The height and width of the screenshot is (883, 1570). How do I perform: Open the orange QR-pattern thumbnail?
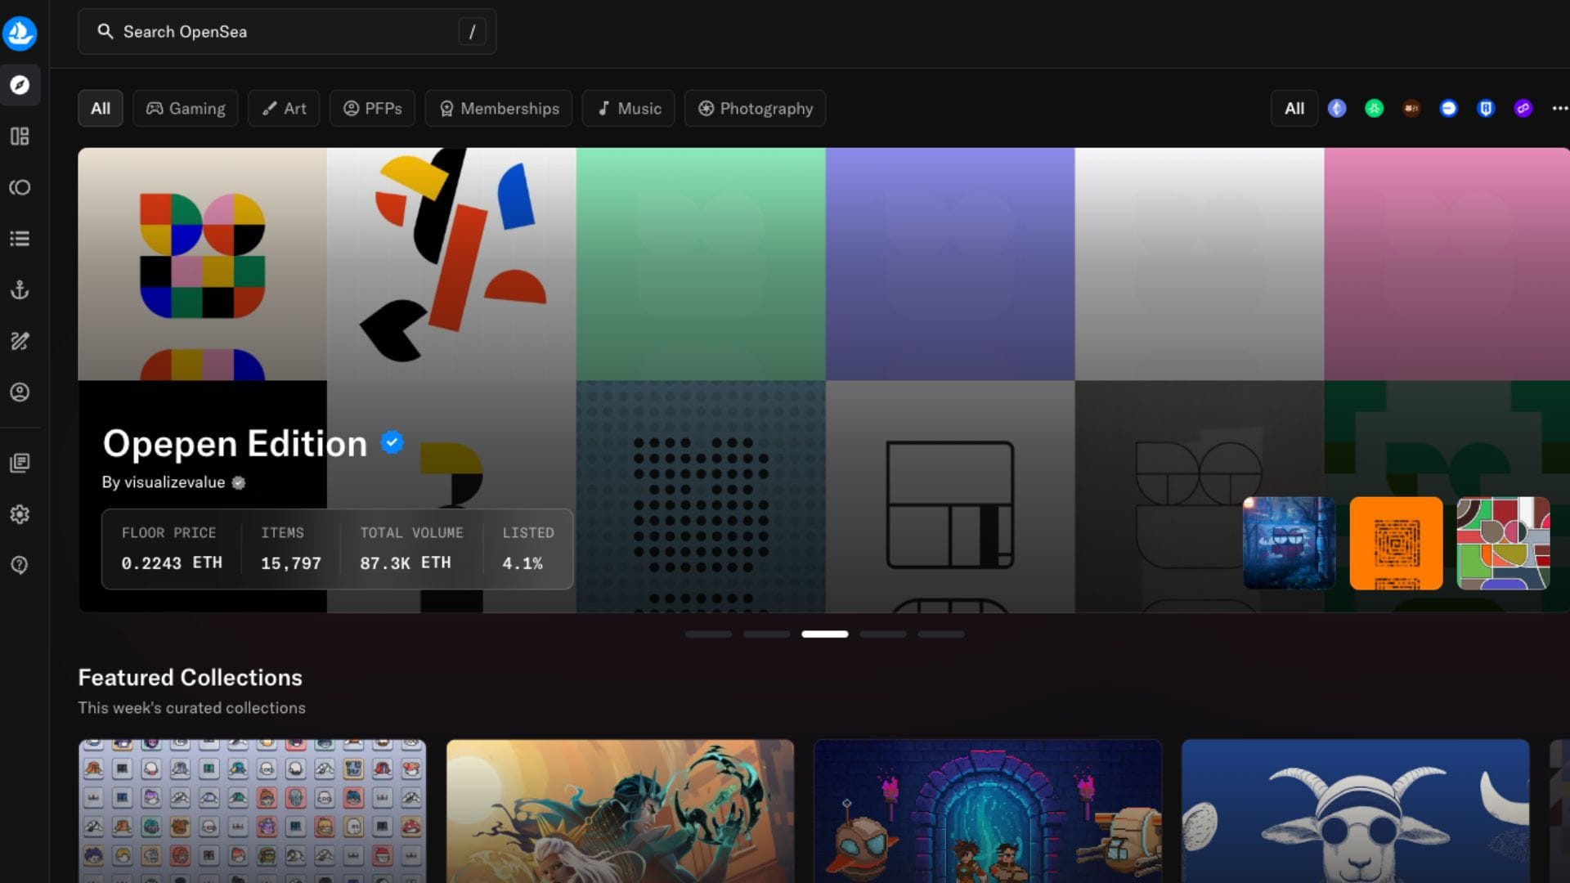pos(1396,544)
